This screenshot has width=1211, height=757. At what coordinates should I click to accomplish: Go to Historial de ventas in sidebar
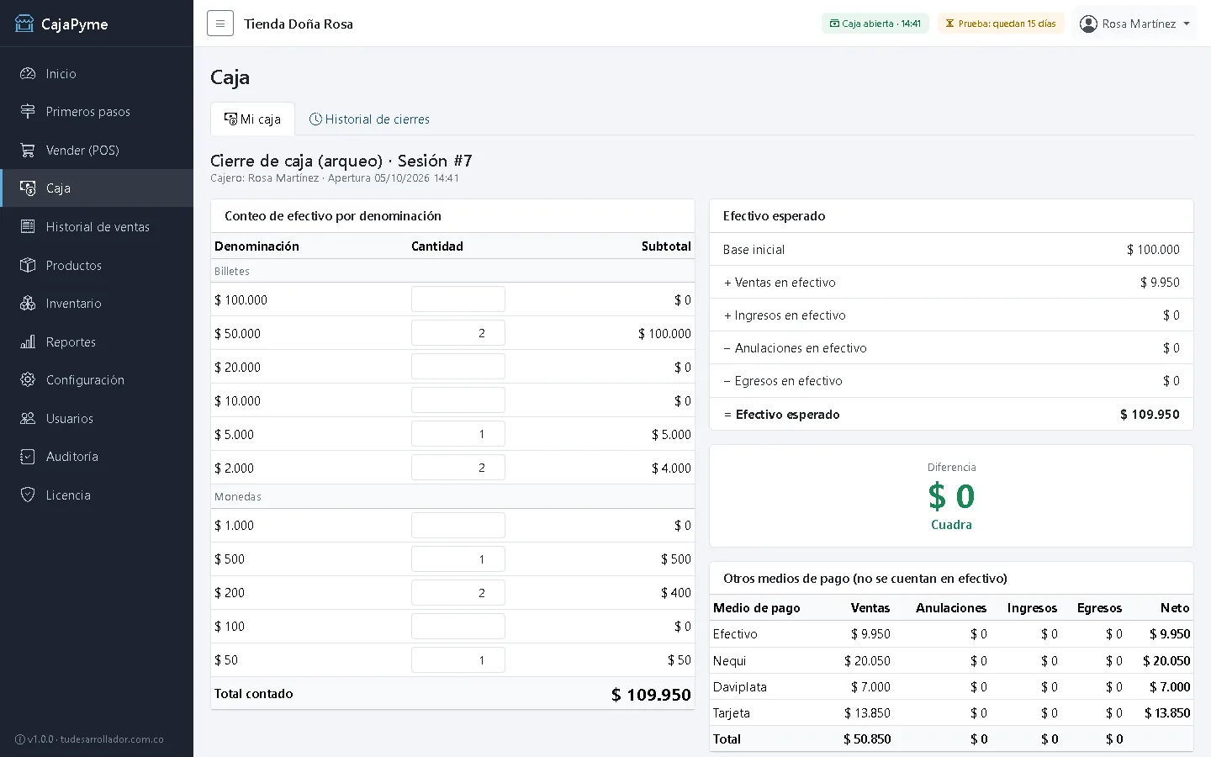pyautogui.click(x=97, y=226)
